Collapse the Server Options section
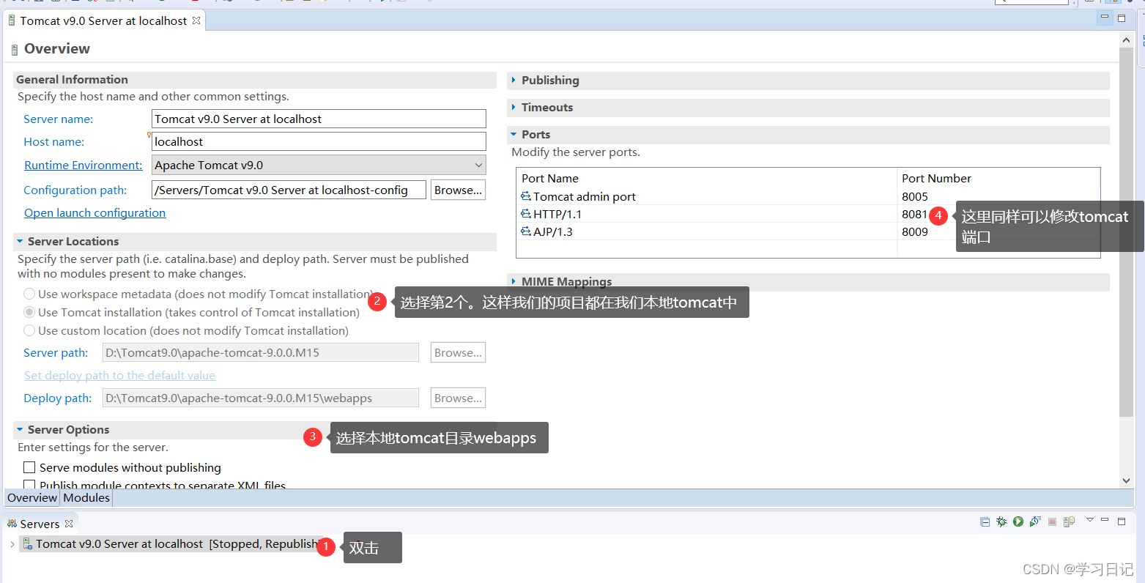The height and width of the screenshot is (583, 1145). click(20, 429)
